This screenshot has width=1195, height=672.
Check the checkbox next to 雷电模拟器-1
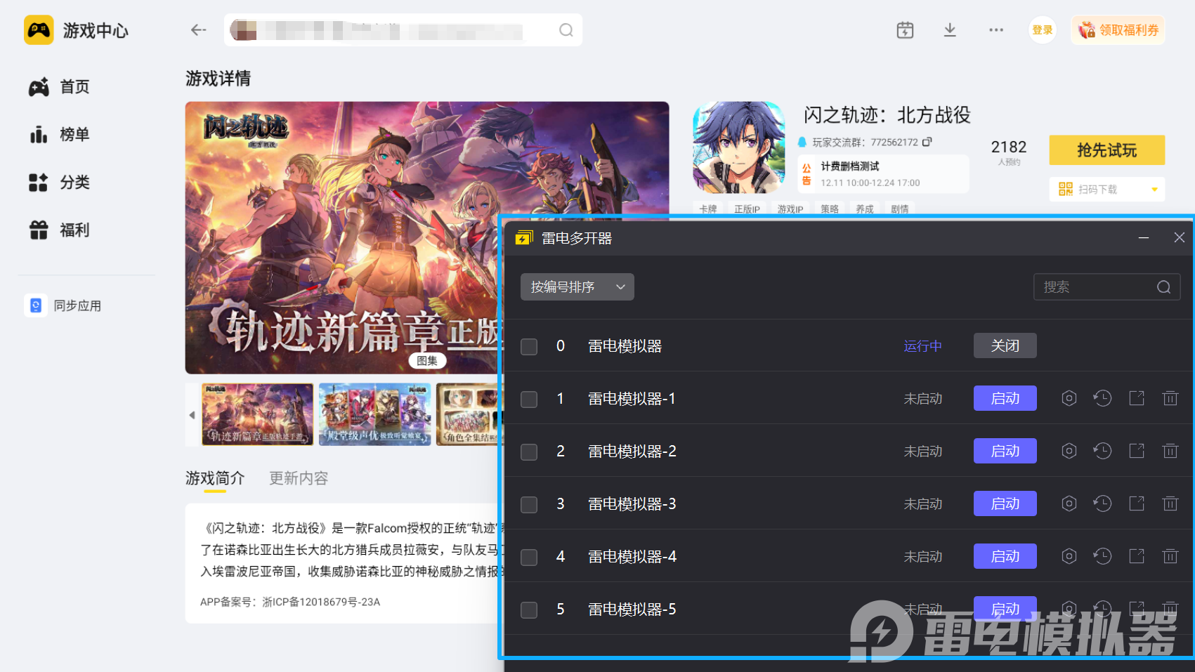[x=528, y=399]
